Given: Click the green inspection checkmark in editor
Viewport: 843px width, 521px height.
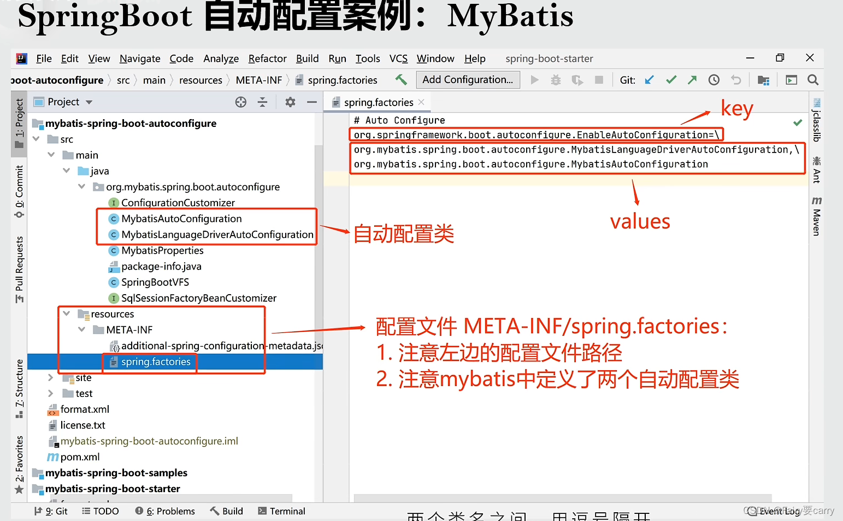Looking at the screenshot, I should (798, 122).
